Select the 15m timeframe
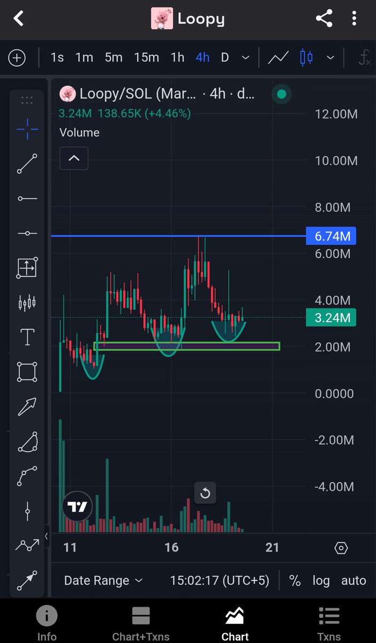This screenshot has height=643, width=376. tap(146, 57)
